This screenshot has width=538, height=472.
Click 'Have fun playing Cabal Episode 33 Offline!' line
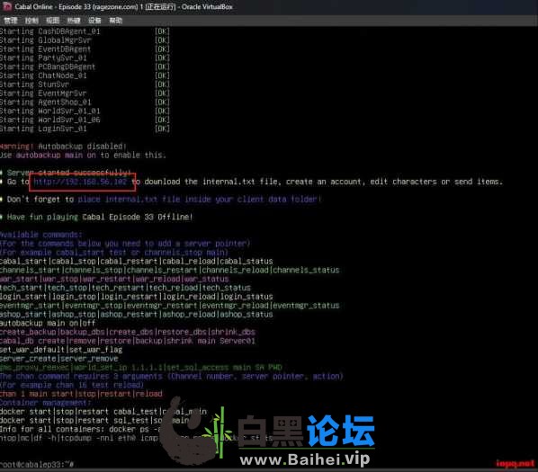[96, 218]
